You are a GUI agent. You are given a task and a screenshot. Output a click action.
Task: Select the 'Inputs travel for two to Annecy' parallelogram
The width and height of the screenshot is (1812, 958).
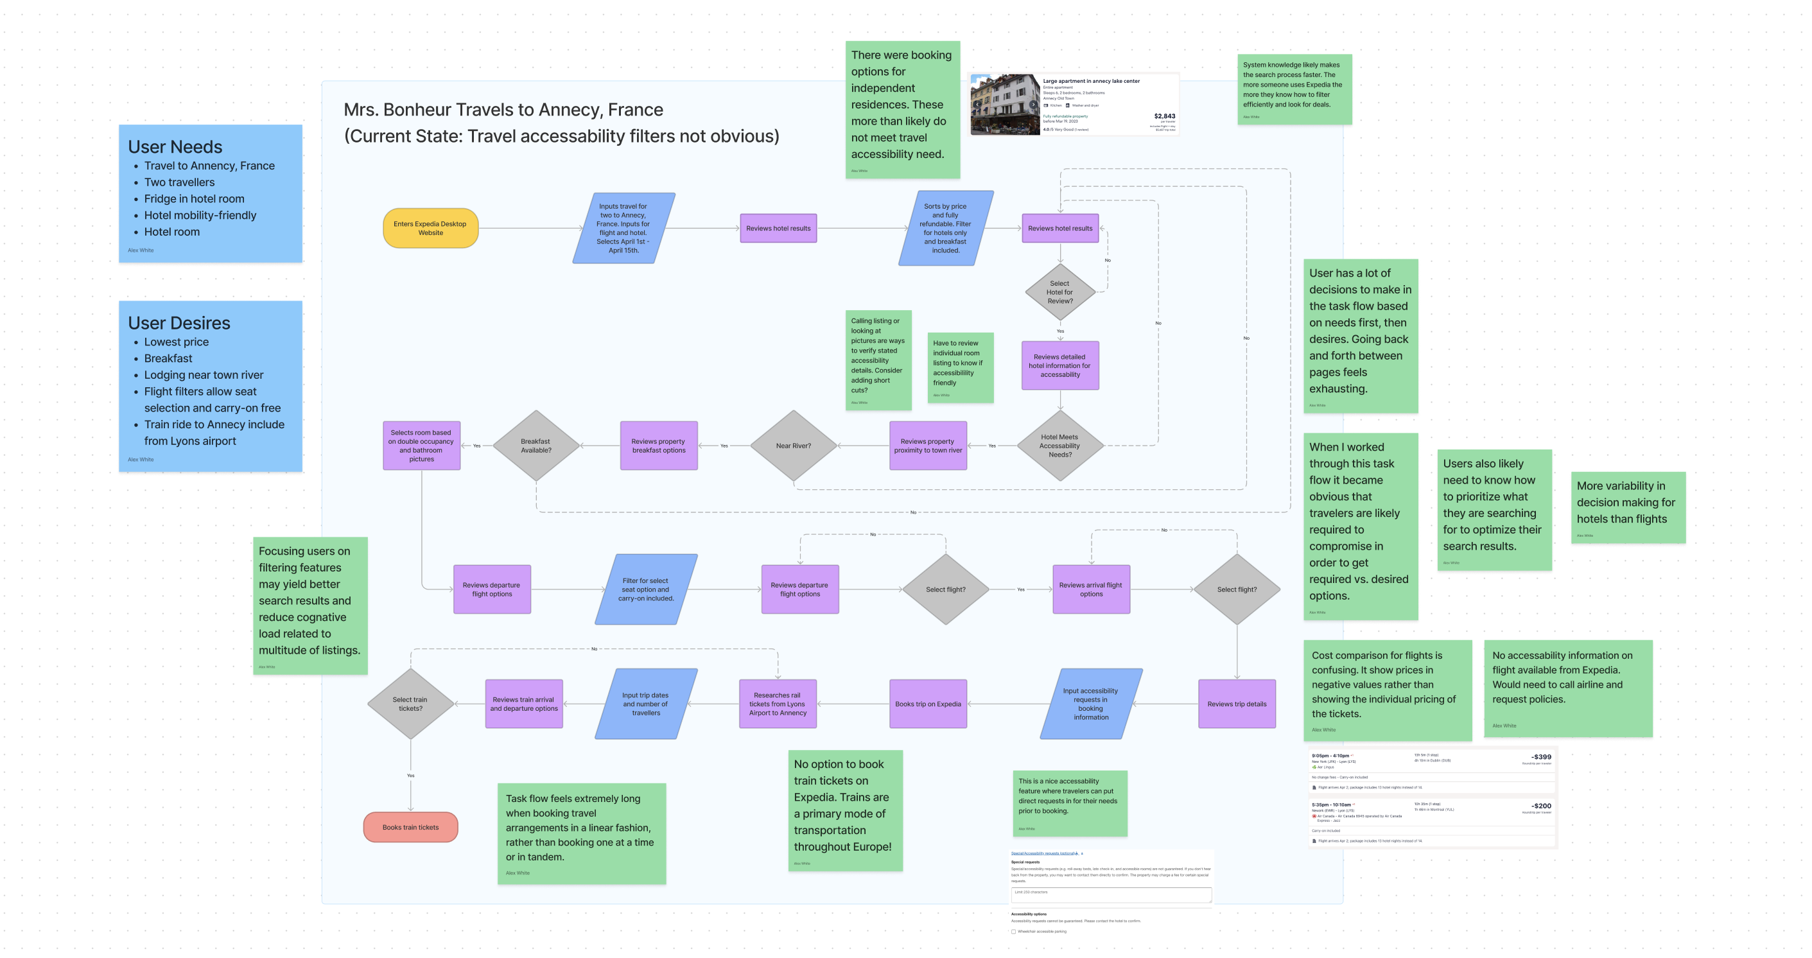623,229
